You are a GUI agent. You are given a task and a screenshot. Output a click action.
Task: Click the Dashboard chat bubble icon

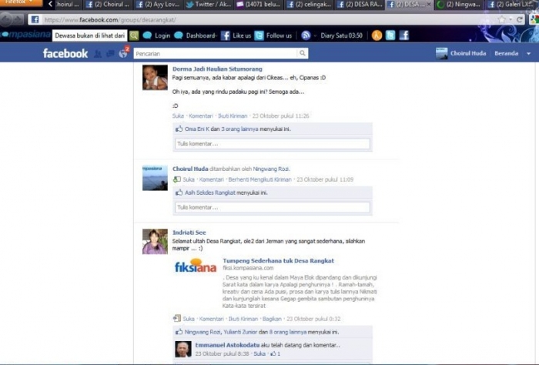coord(179,35)
